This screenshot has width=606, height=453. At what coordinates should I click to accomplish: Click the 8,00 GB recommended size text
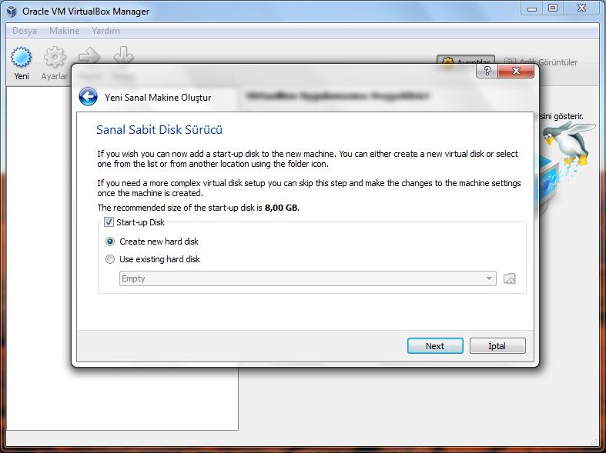(281, 208)
